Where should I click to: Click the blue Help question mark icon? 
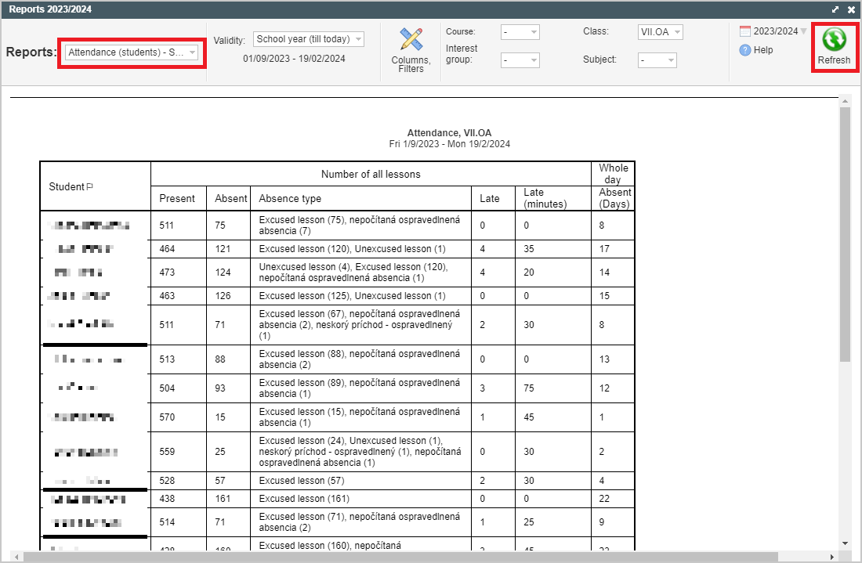click(x=745, y=50)
